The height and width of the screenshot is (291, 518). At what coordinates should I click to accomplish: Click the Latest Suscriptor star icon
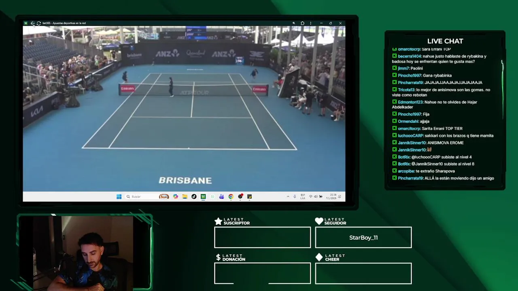218,221
